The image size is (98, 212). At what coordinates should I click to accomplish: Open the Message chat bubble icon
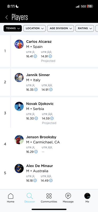pos(68,196)
